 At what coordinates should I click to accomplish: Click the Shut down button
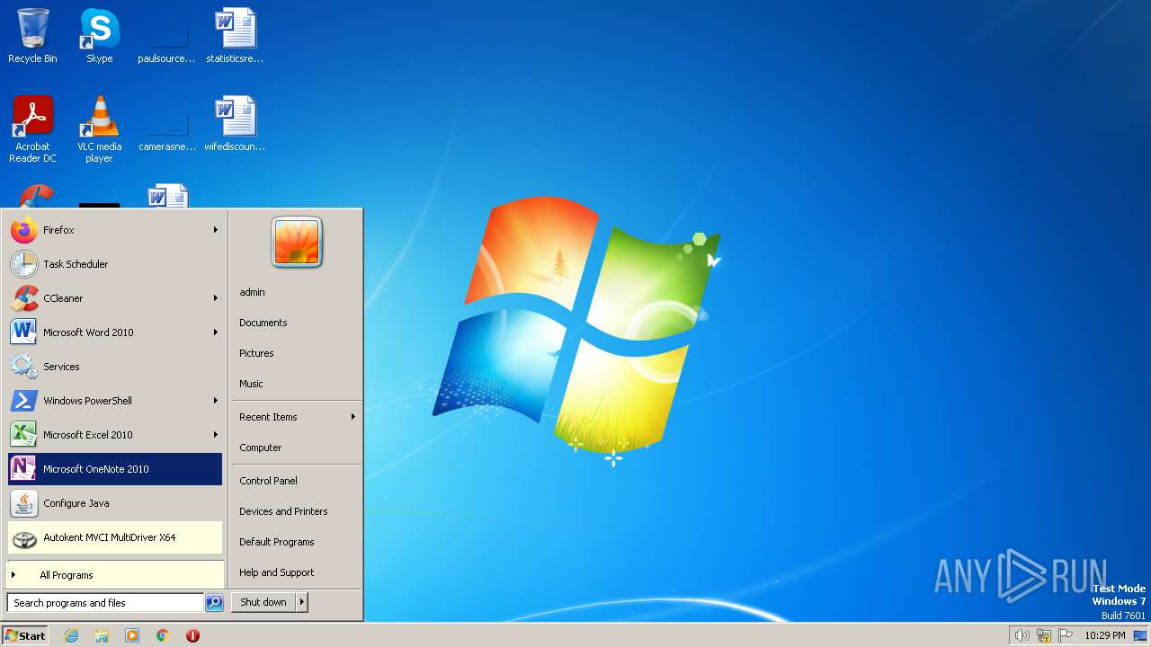point(263,603)
